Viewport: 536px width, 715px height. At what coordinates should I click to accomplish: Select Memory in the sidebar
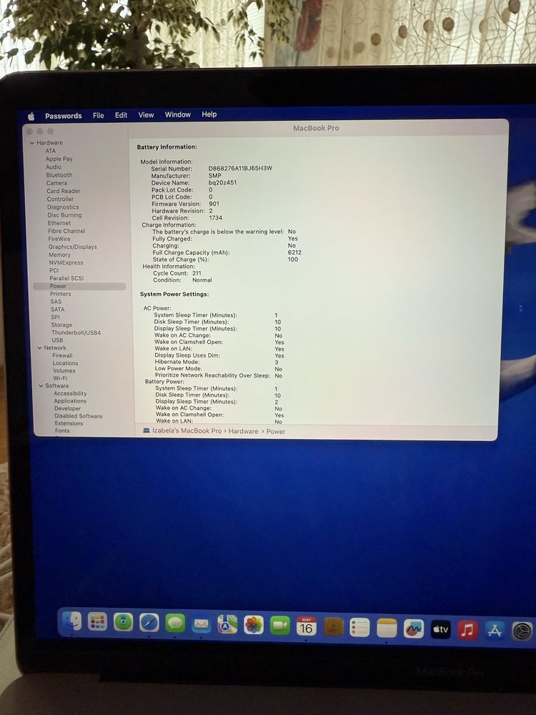[x=60, y=255]
